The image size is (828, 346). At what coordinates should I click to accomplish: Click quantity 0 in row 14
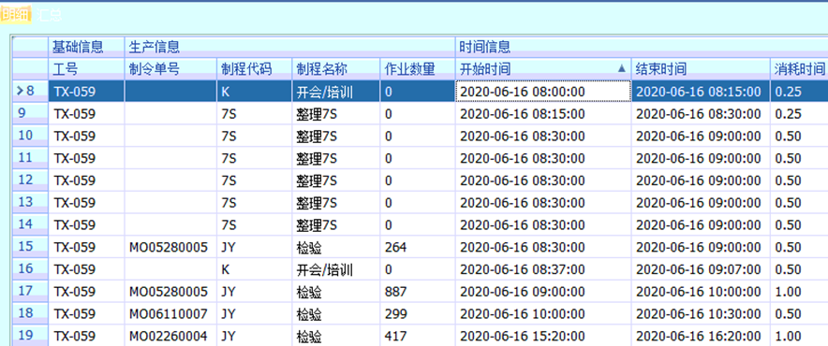(418, 224)
